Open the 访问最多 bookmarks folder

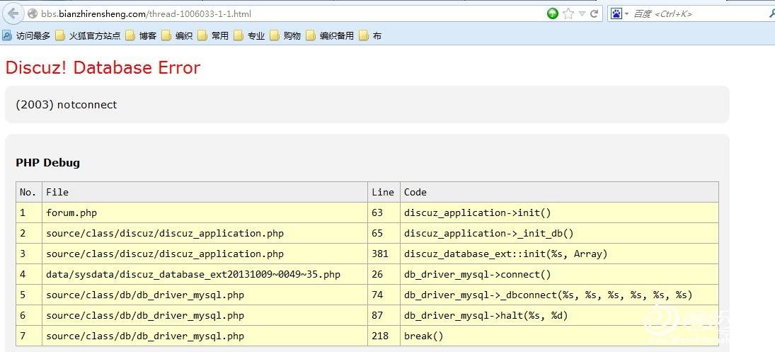click(x=26, y=35)
